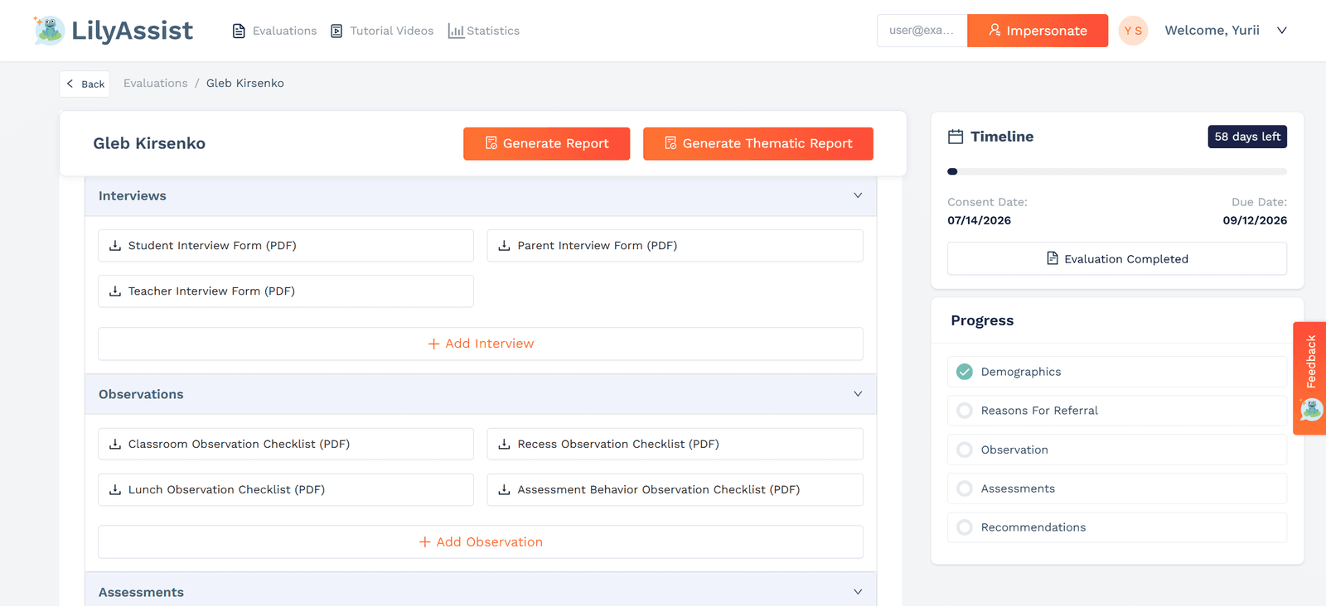Collapse the Assessments section chevron
The image size is (1326, 606).
click(858, 592)
